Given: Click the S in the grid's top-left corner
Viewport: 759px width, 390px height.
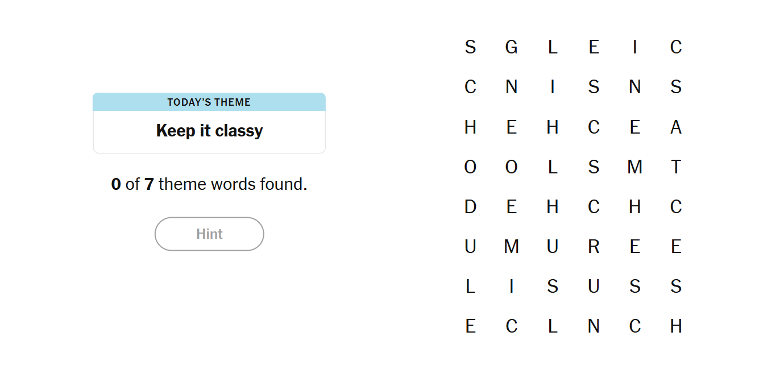Looking at the screenshot, I should pos(470,47).
